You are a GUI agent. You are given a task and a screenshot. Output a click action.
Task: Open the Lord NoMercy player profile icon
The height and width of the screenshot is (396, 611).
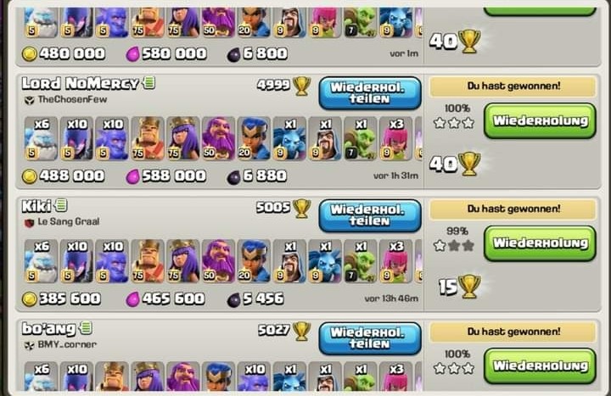tap(149, 82)
